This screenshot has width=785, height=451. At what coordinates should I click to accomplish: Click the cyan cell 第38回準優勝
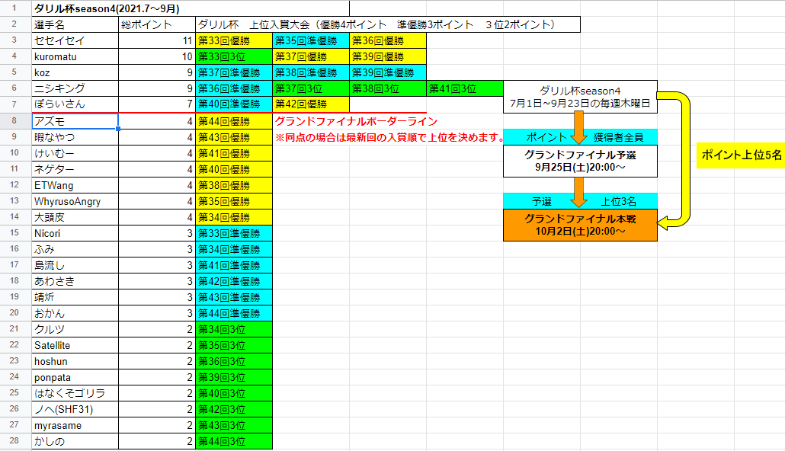click(311, 72)
